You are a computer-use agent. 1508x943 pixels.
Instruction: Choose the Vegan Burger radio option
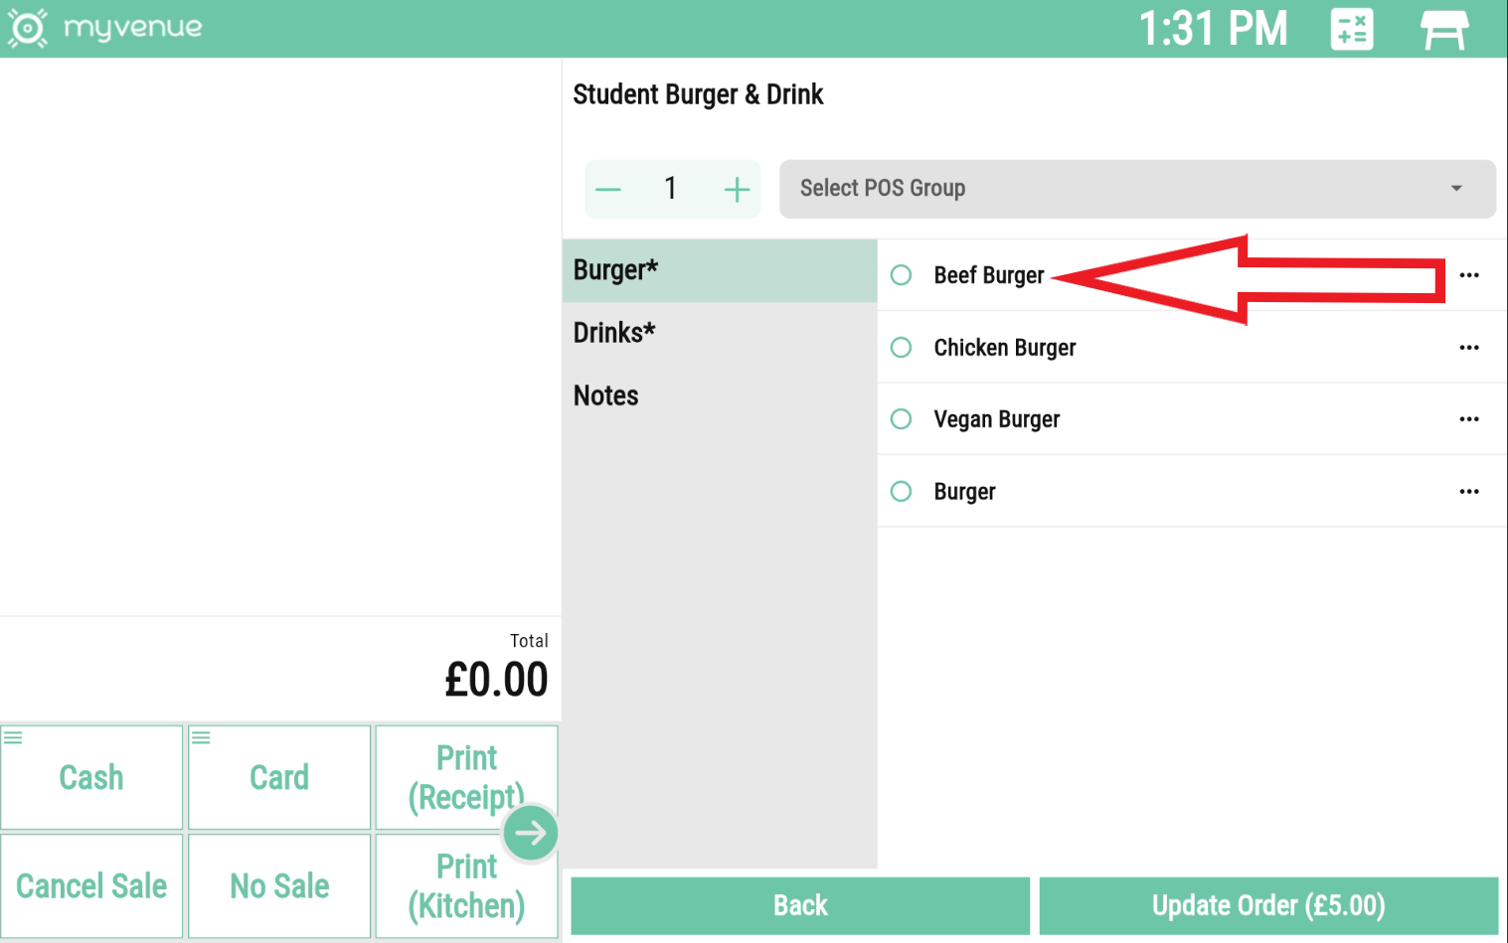point(902,419)
